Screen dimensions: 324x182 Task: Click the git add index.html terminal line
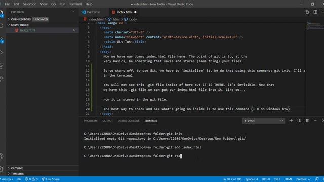[143, 147]
